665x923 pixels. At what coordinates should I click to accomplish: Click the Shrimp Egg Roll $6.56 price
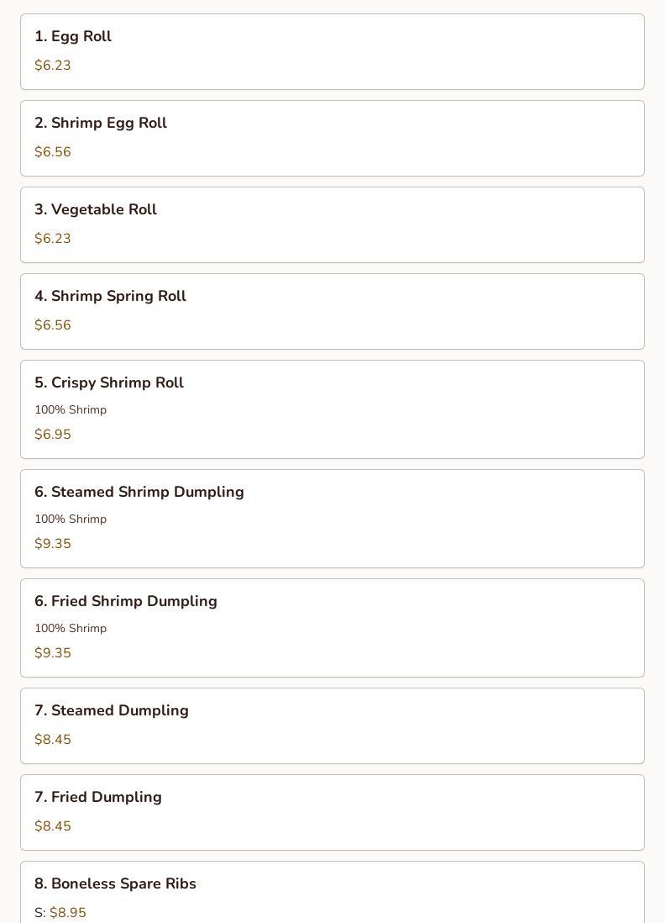coord(53,152)
